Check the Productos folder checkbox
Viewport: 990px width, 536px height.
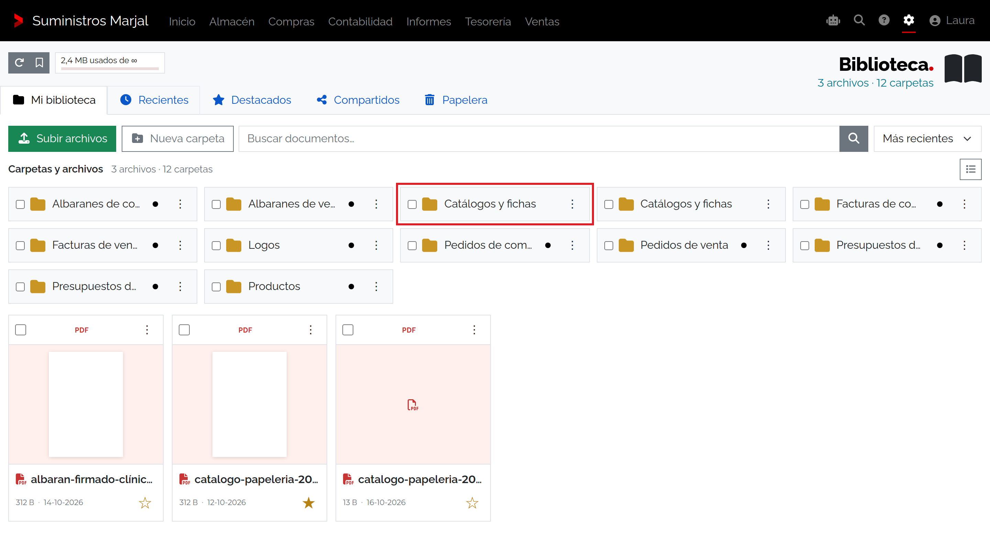[216, 287]
